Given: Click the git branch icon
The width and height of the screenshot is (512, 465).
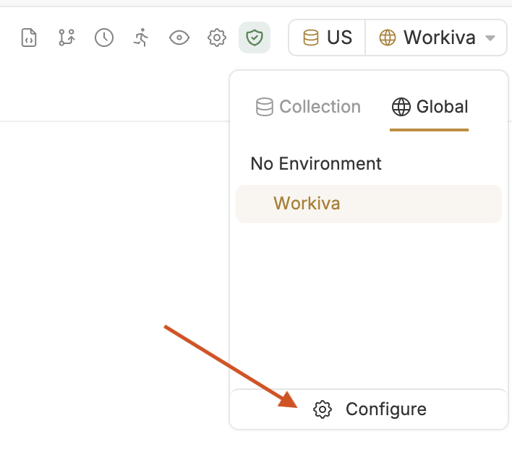Looking at the screenshot, I should pos(67,38).
